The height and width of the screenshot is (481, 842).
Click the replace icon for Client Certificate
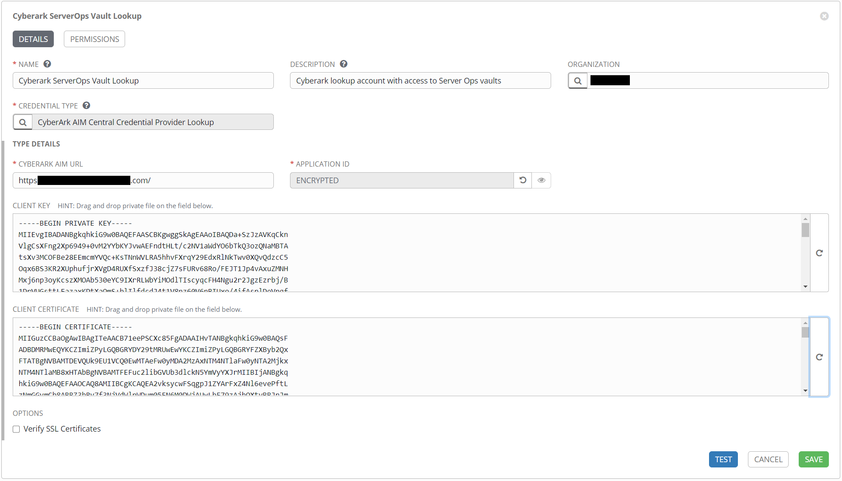pyautogui.click(x=819, y=357)
